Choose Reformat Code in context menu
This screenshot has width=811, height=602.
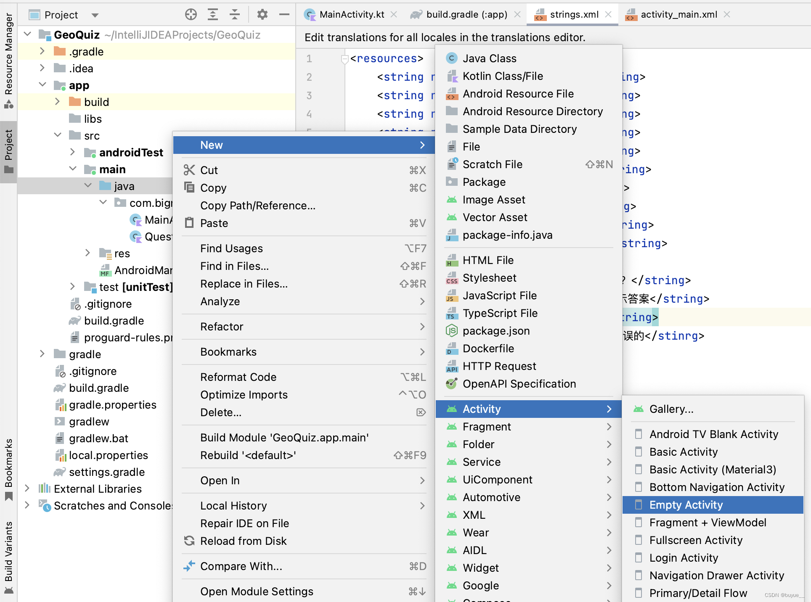coord(304,377)
